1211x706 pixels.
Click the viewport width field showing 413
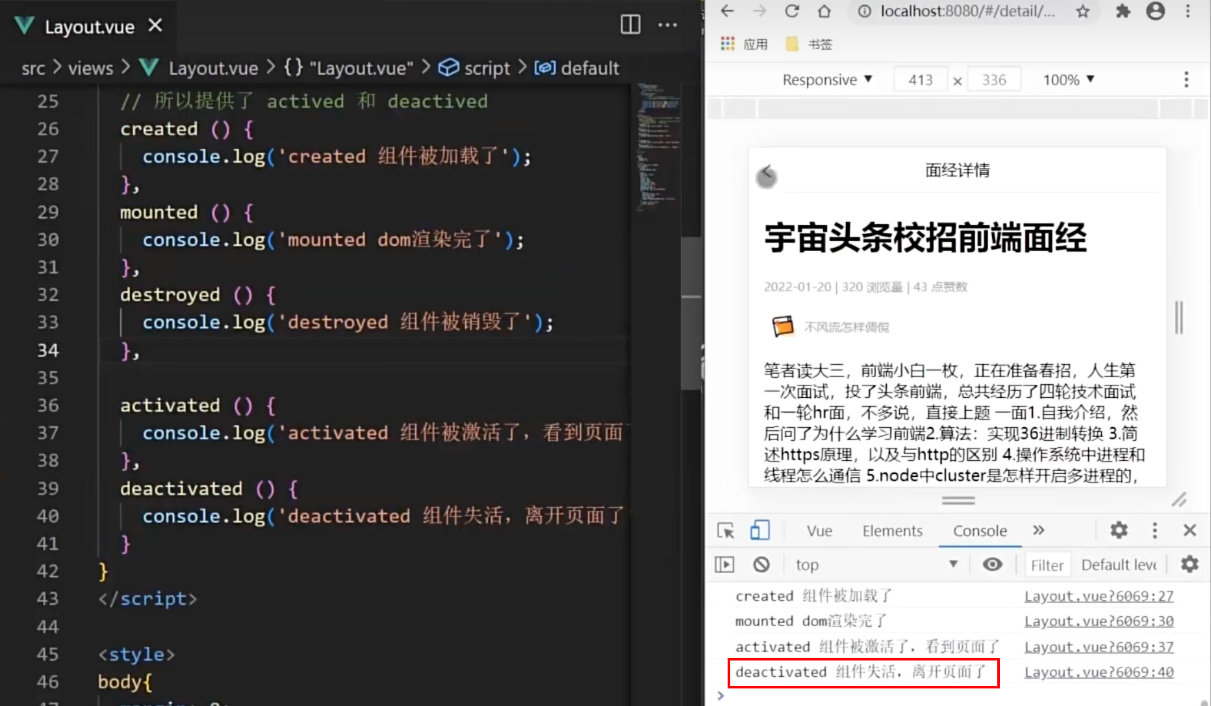(x=920, y=79)
